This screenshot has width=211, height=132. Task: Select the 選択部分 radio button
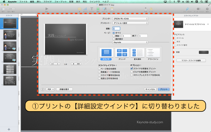tap(114, 39)
